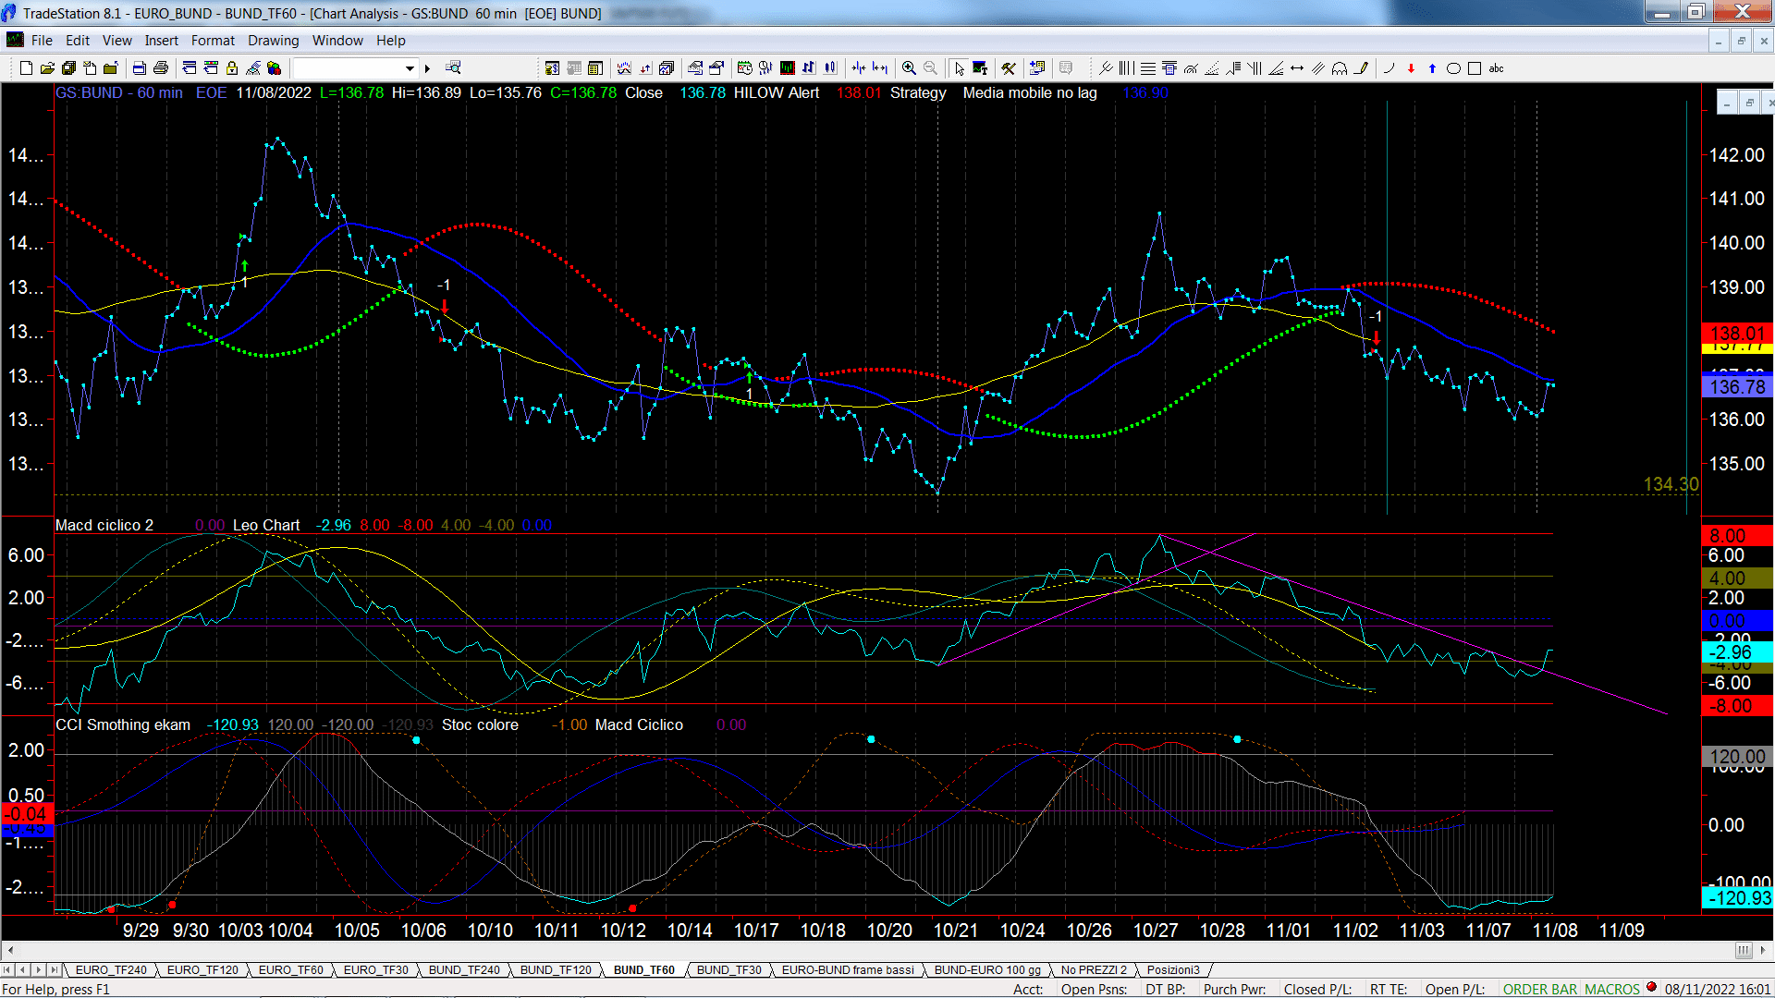Select the double-headed horizontal arrow tool
The width and height of the screenshot is (1775, 998).
tap(1297, 67)
